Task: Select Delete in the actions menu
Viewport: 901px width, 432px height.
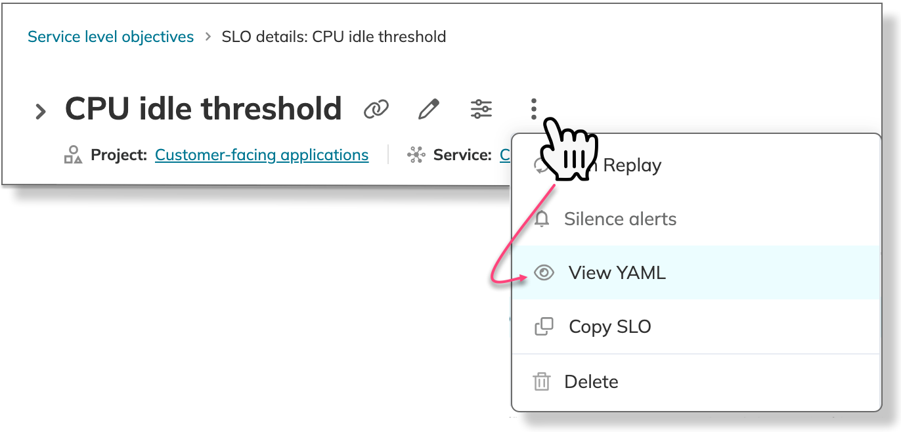Action: pyautogui.click(x=696, y=381)
